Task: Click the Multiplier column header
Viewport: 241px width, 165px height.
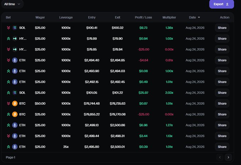Action: (x=169, y=17)
